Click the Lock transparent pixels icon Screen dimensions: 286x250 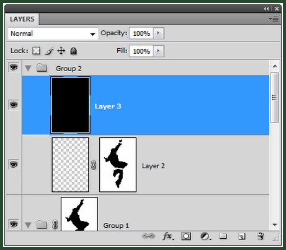point(36,51)
